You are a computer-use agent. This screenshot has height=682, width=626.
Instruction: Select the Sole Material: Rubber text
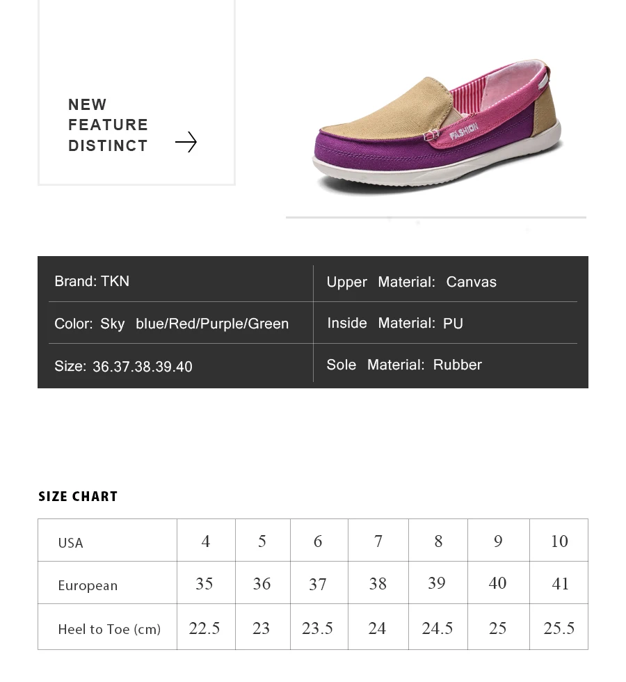coord(404,365)
